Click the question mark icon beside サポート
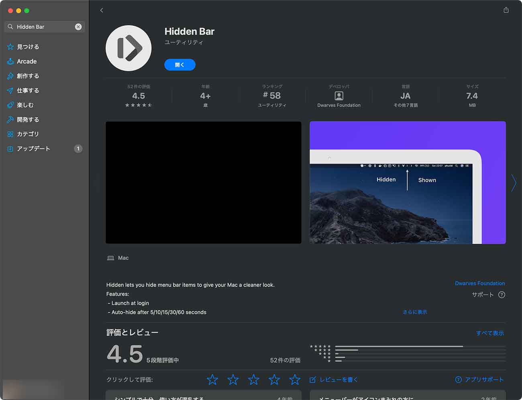This screenshot has width=522, height=400. [502, 295]
